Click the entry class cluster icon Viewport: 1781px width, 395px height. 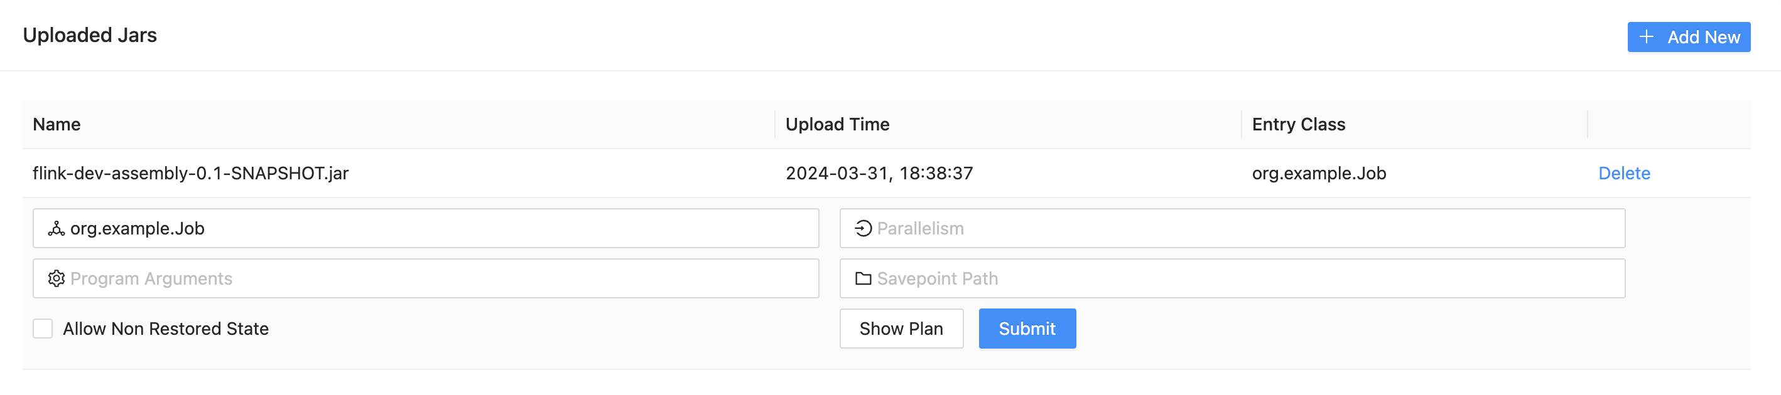point(56,229)
